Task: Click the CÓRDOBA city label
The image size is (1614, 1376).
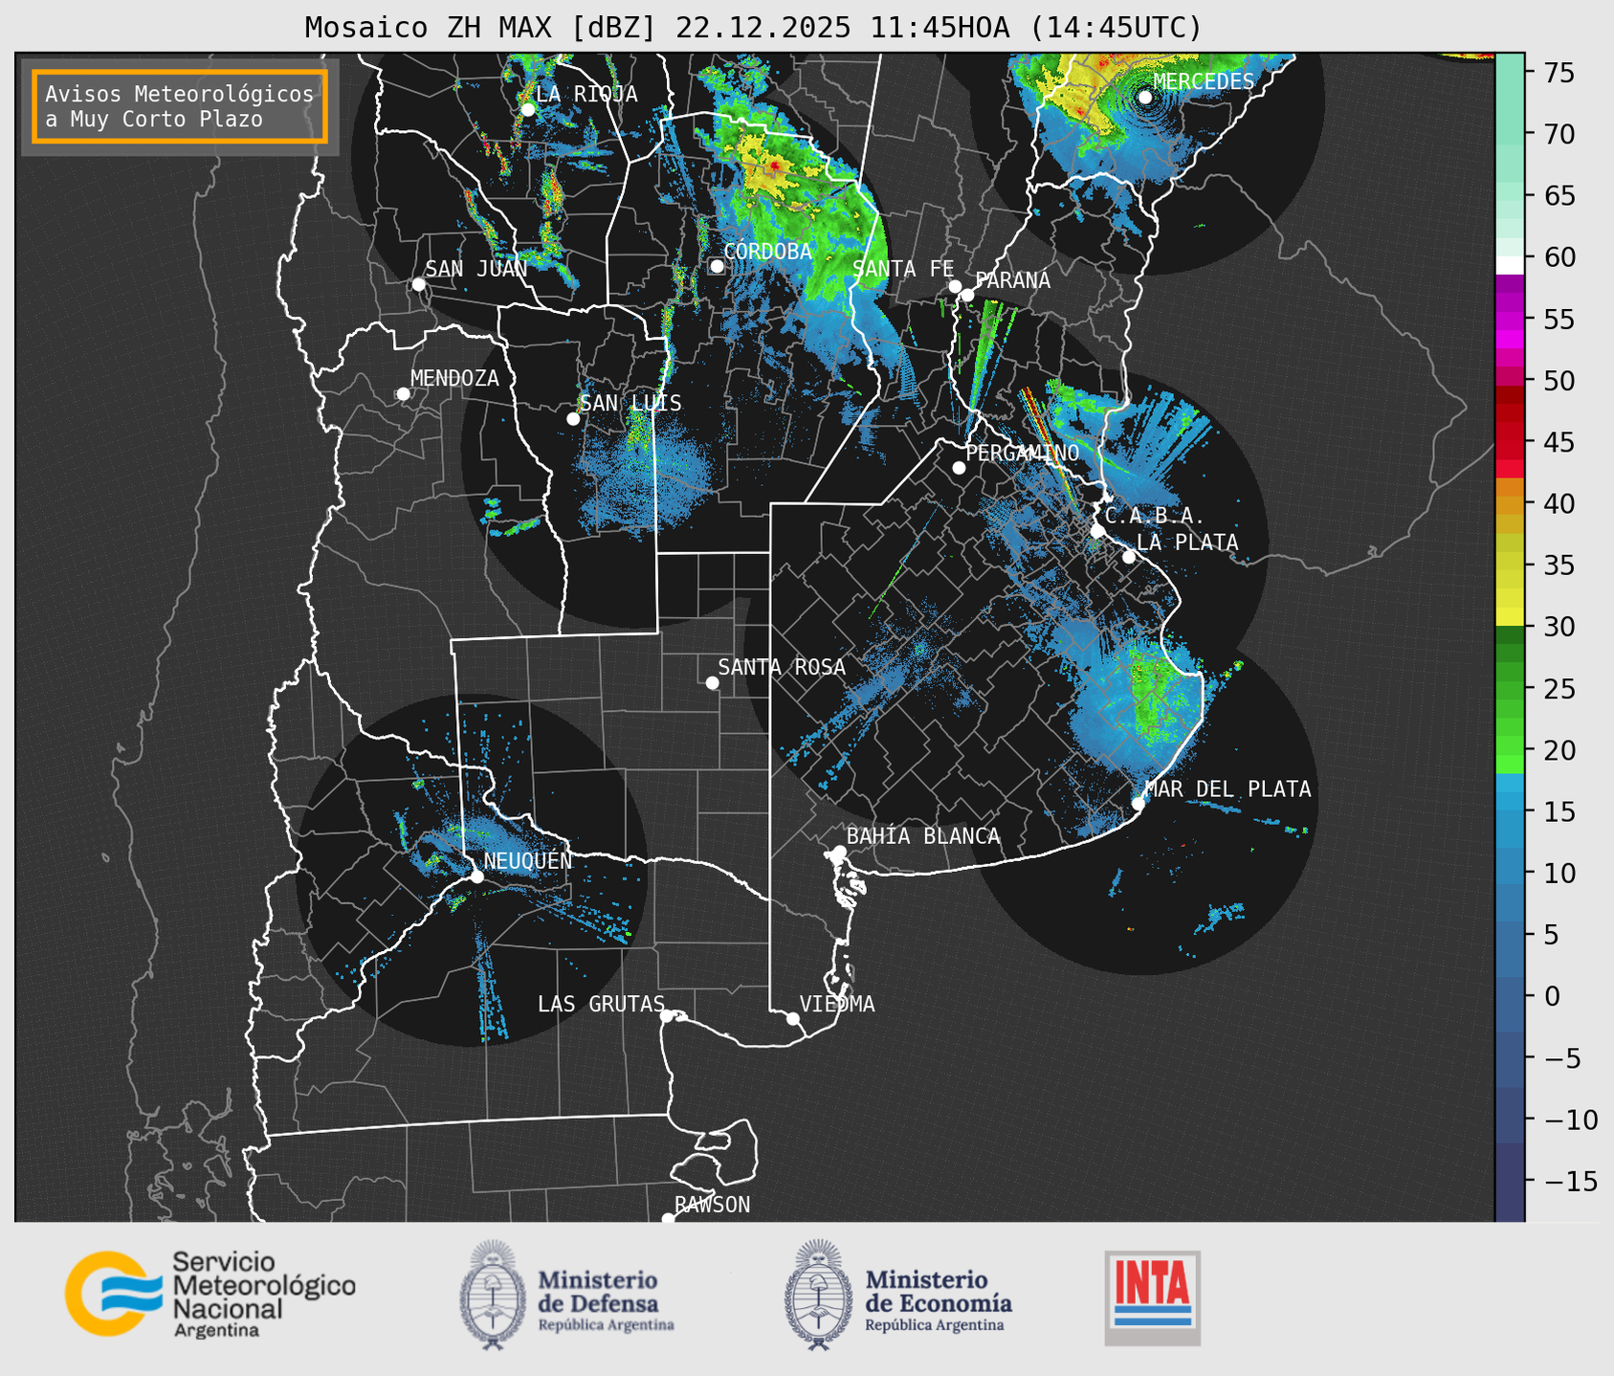Action: (767, 252)
